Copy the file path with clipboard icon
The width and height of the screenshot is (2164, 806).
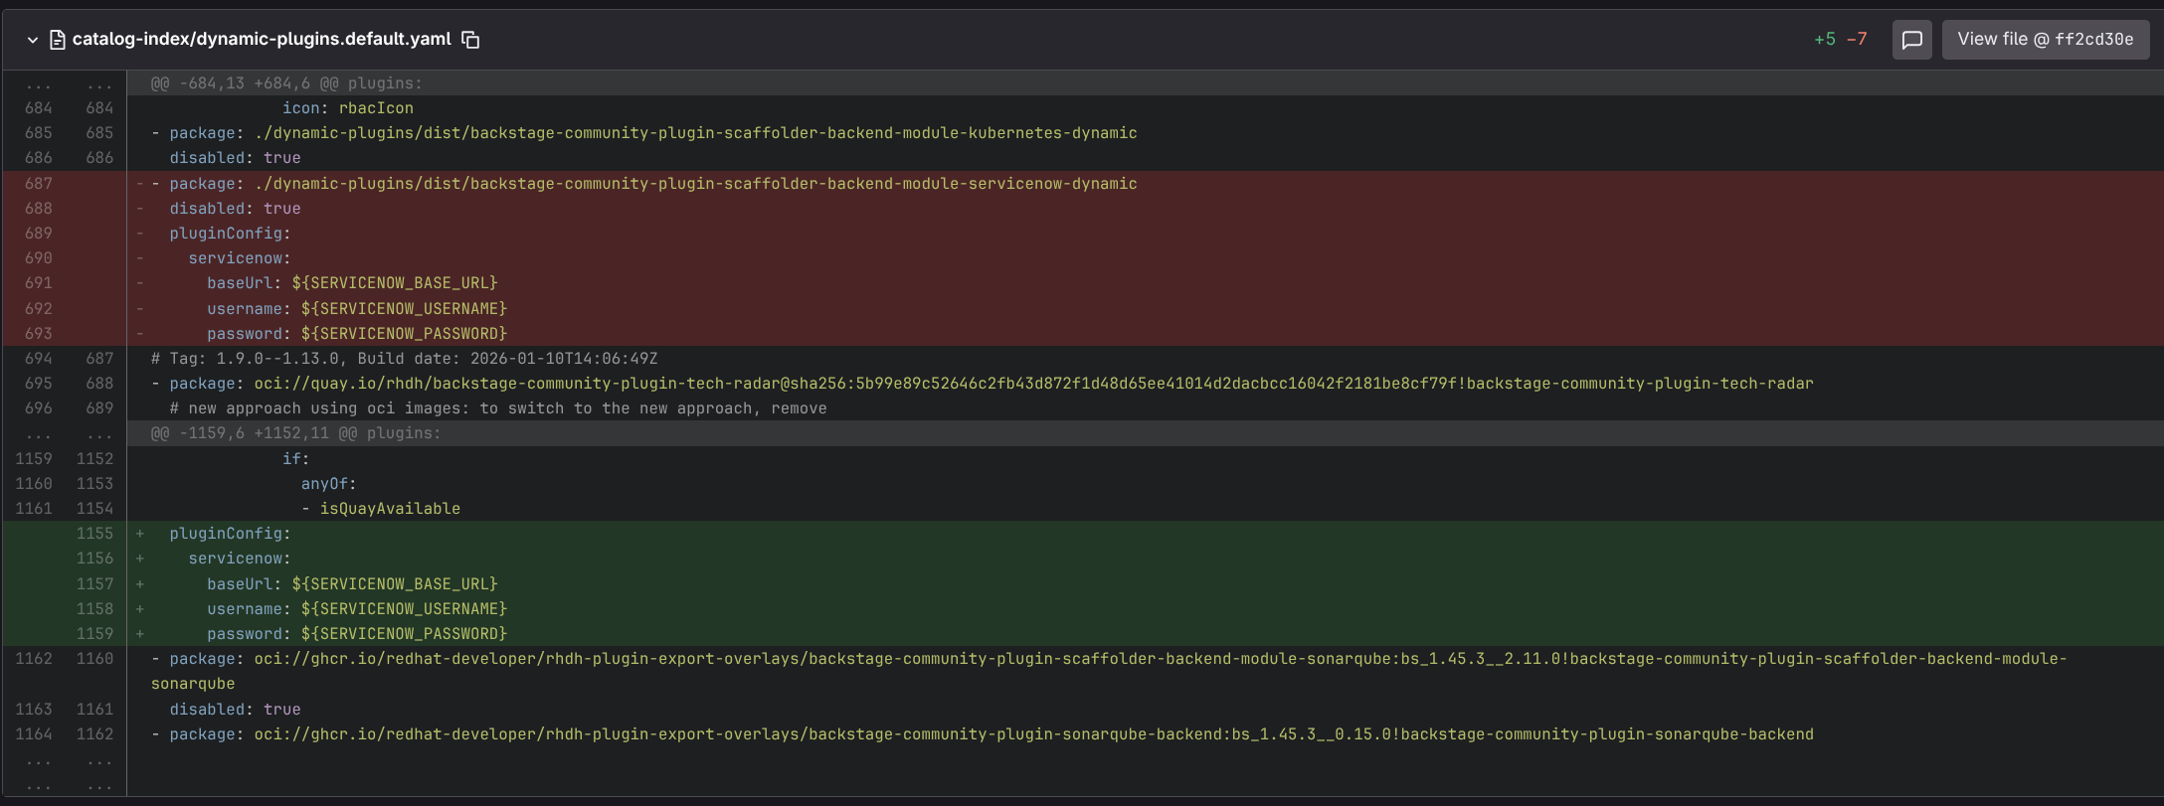[x=471, y=40]
